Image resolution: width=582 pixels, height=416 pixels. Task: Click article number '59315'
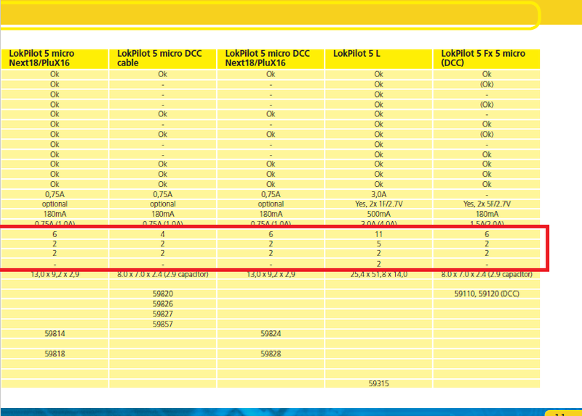tap(378, 384)
